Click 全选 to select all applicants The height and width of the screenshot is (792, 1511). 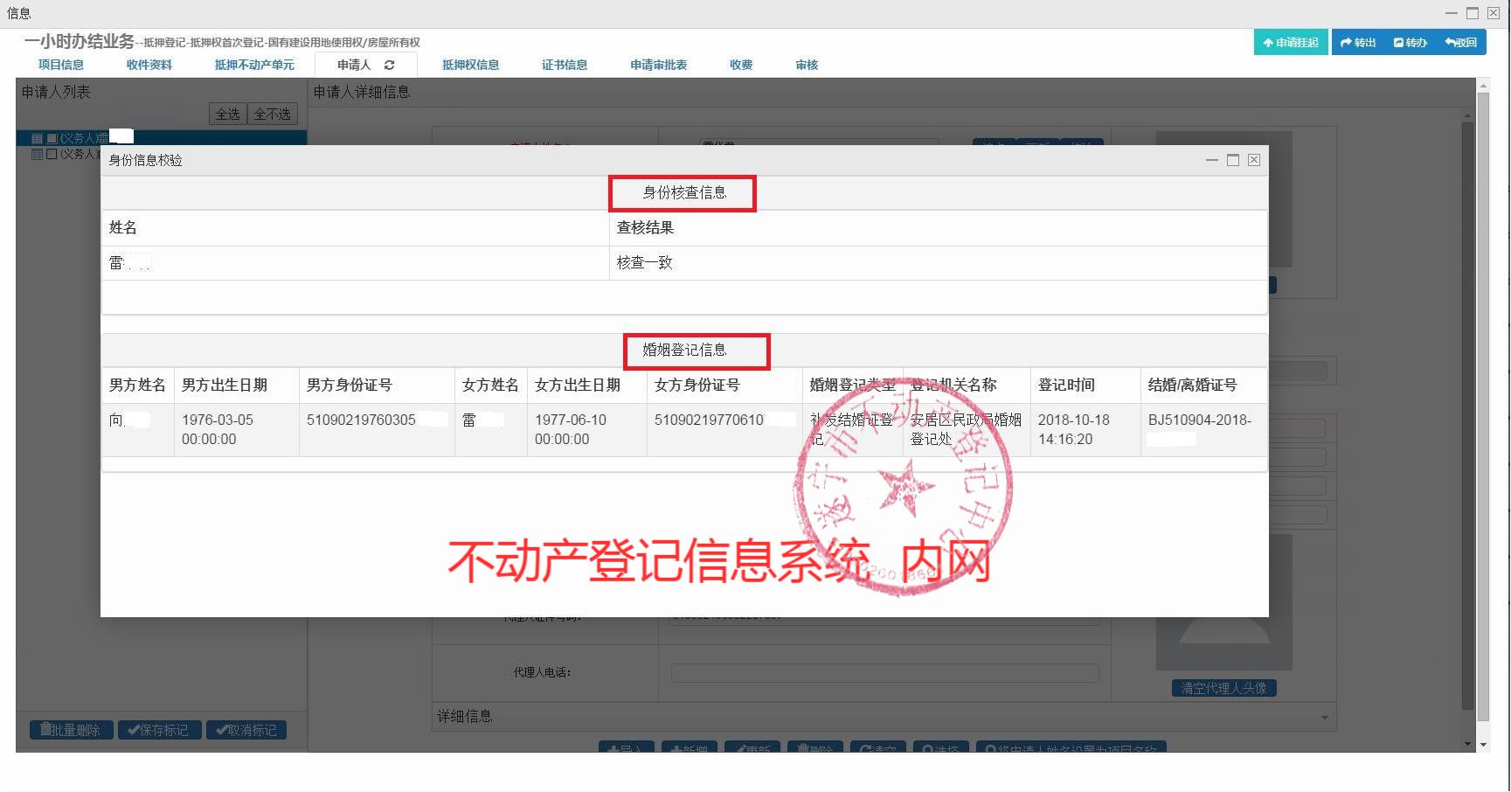pyautogui.click(x=227, y=114)
